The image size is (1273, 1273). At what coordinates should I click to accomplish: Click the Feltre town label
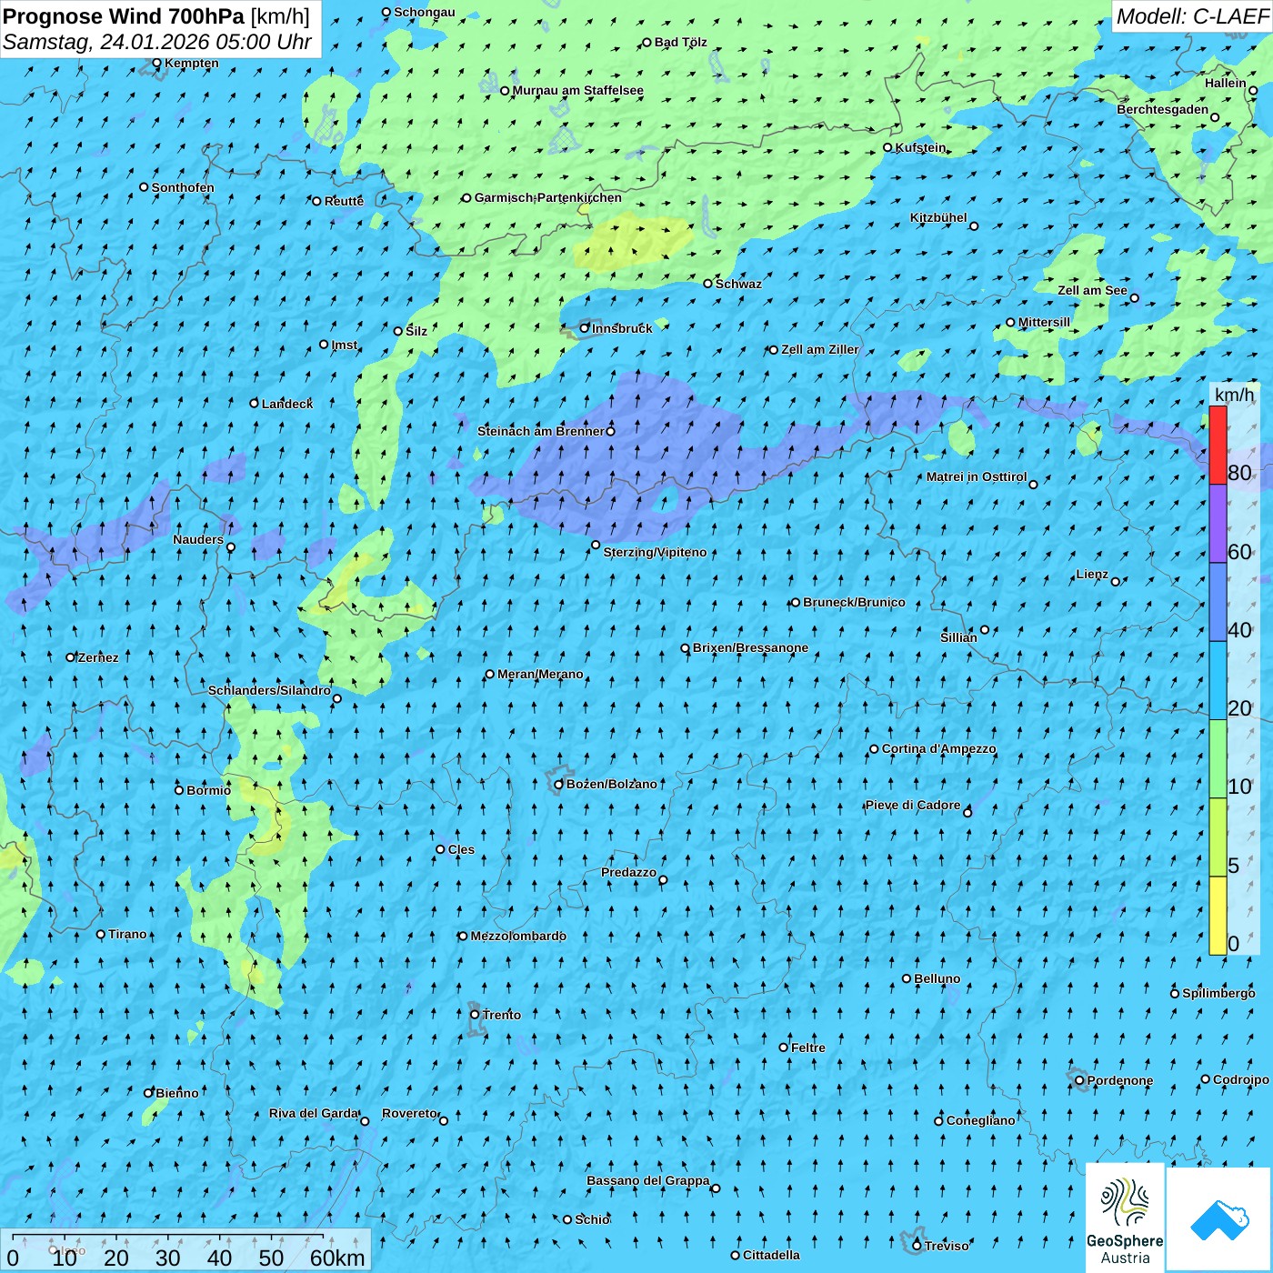807,1047
